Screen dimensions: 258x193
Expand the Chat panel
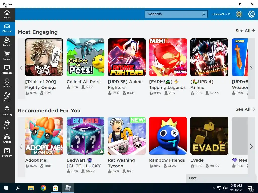tap(222, 178)
